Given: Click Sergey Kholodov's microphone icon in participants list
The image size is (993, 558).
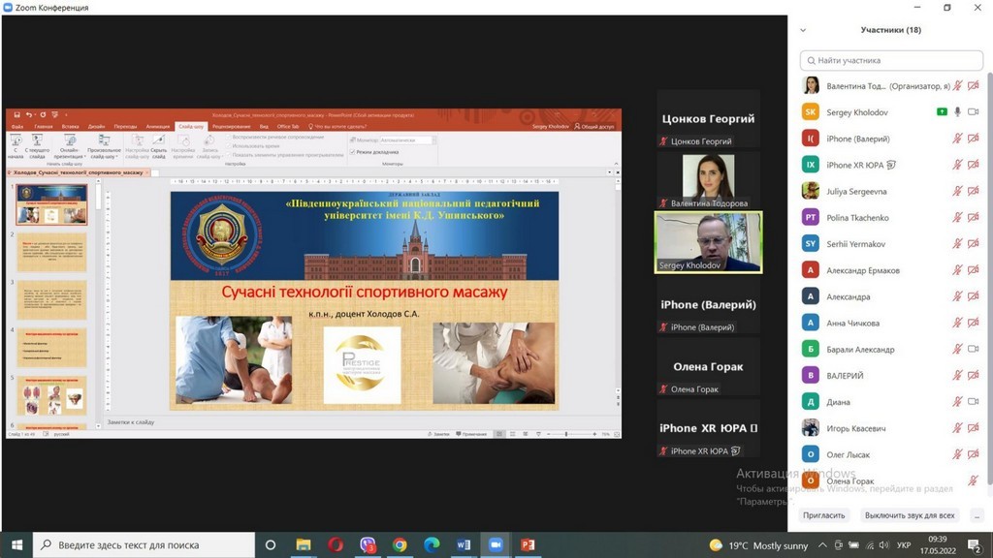Looking at the screenshot, I should (x=957, y=112).
